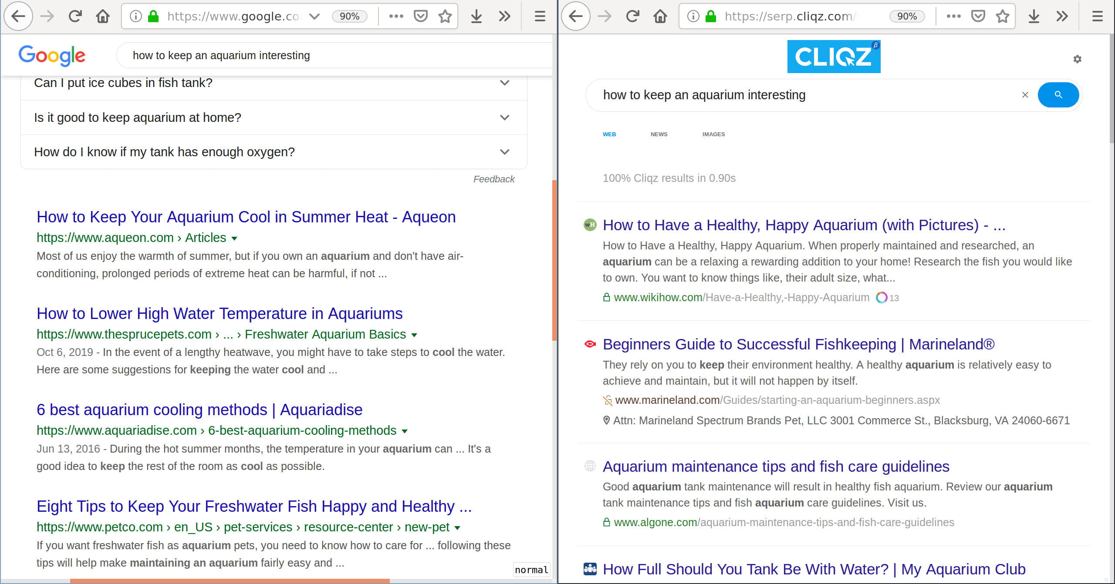Open page actions menu in the Google window
1115x584 pixels.
[x=396, y=17]
